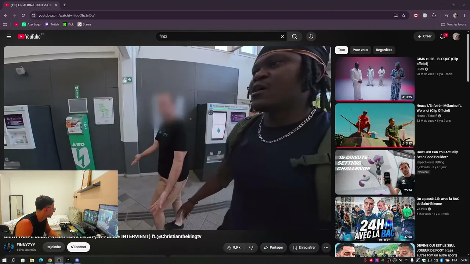Go back in the browser
The width and height of the screenshot is (470, 264).
pos(6,15)
